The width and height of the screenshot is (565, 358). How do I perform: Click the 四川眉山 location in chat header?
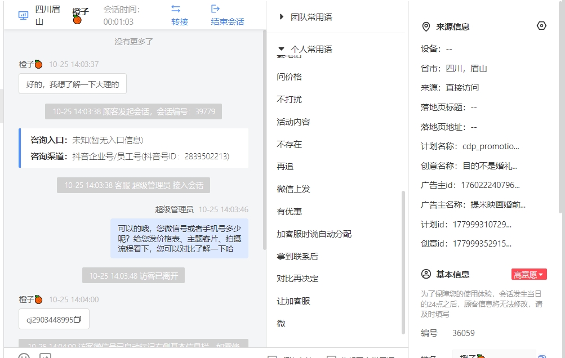[47, 15]
